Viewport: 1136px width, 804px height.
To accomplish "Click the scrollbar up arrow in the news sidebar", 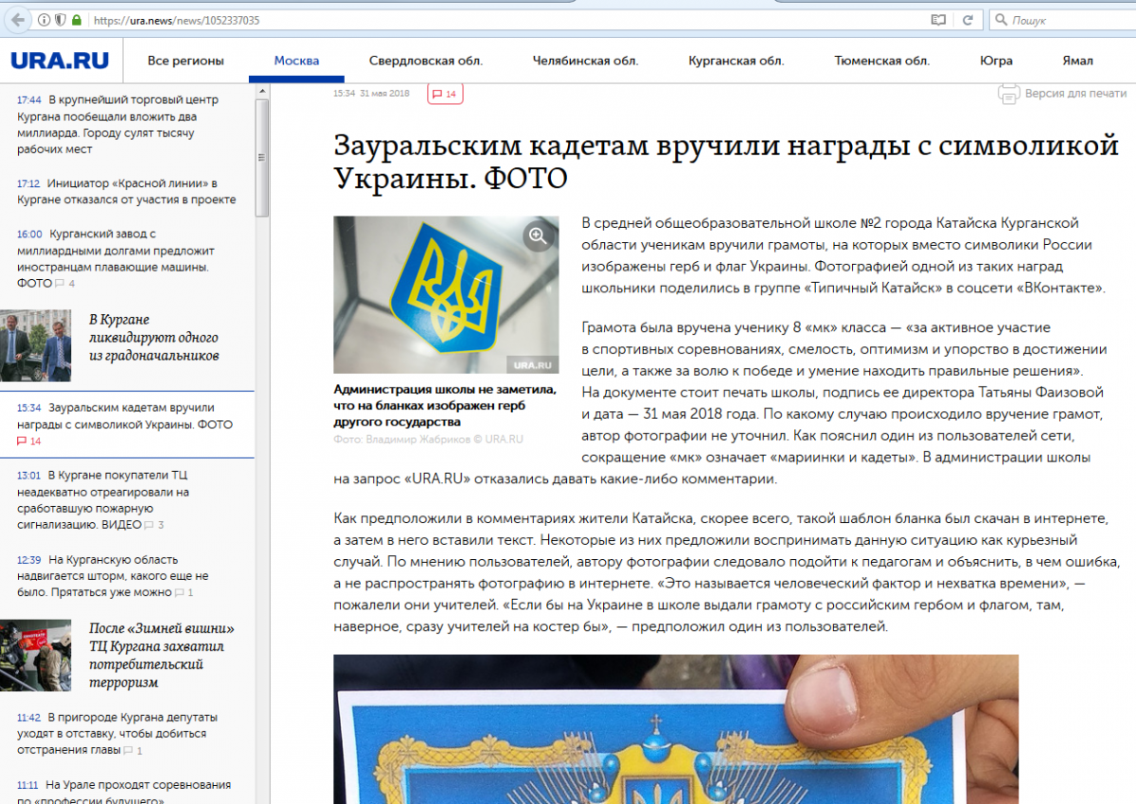I will (x=263, y=92).
